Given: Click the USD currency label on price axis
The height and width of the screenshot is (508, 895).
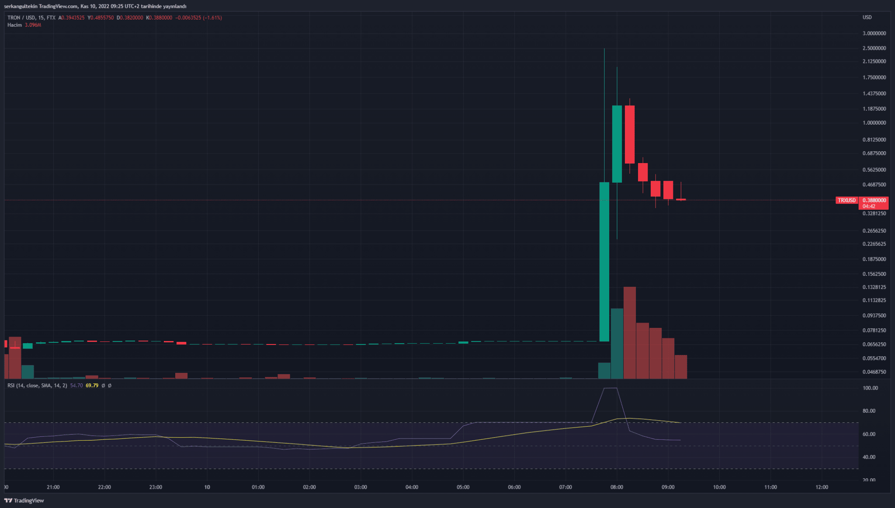Looking at the screenshot, I should 867,17.
